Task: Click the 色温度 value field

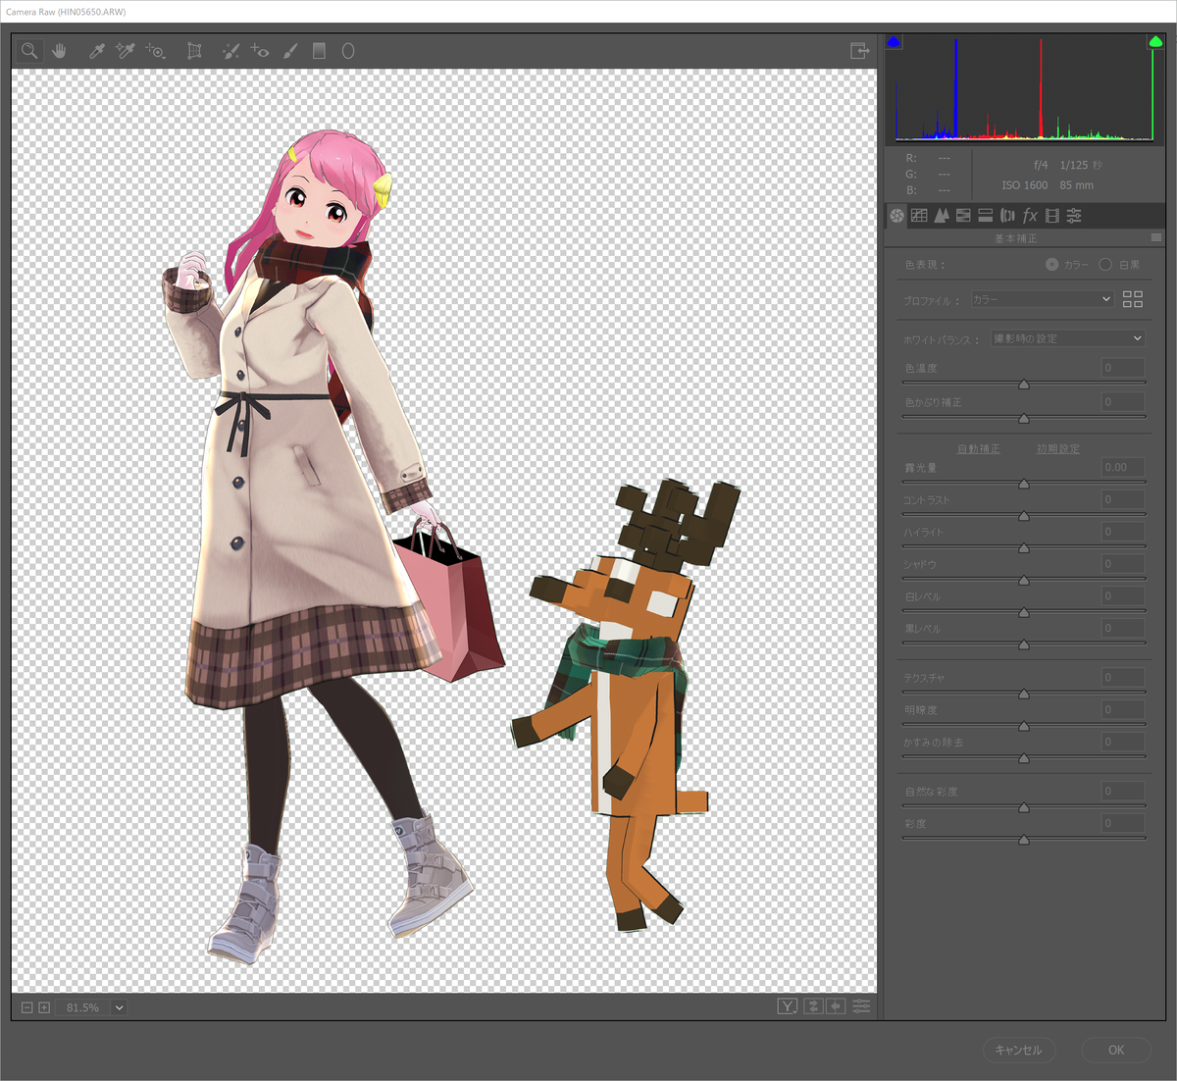Action: 1123,368
